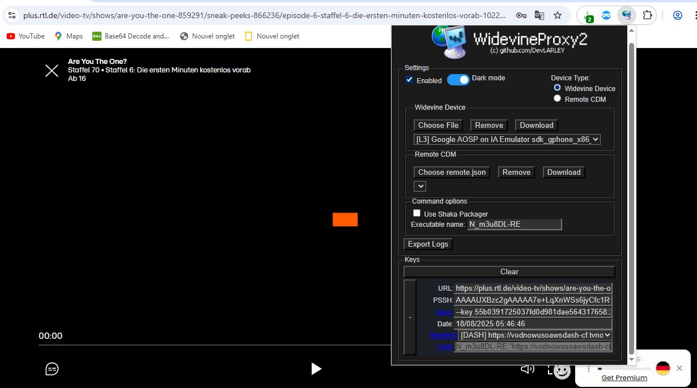
Task: Click Download in Widevine Device section
Action: [x=537, y=125]
